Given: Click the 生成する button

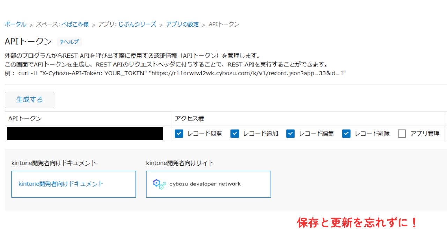Looking at the screenshot, I should tap(30, 100).
